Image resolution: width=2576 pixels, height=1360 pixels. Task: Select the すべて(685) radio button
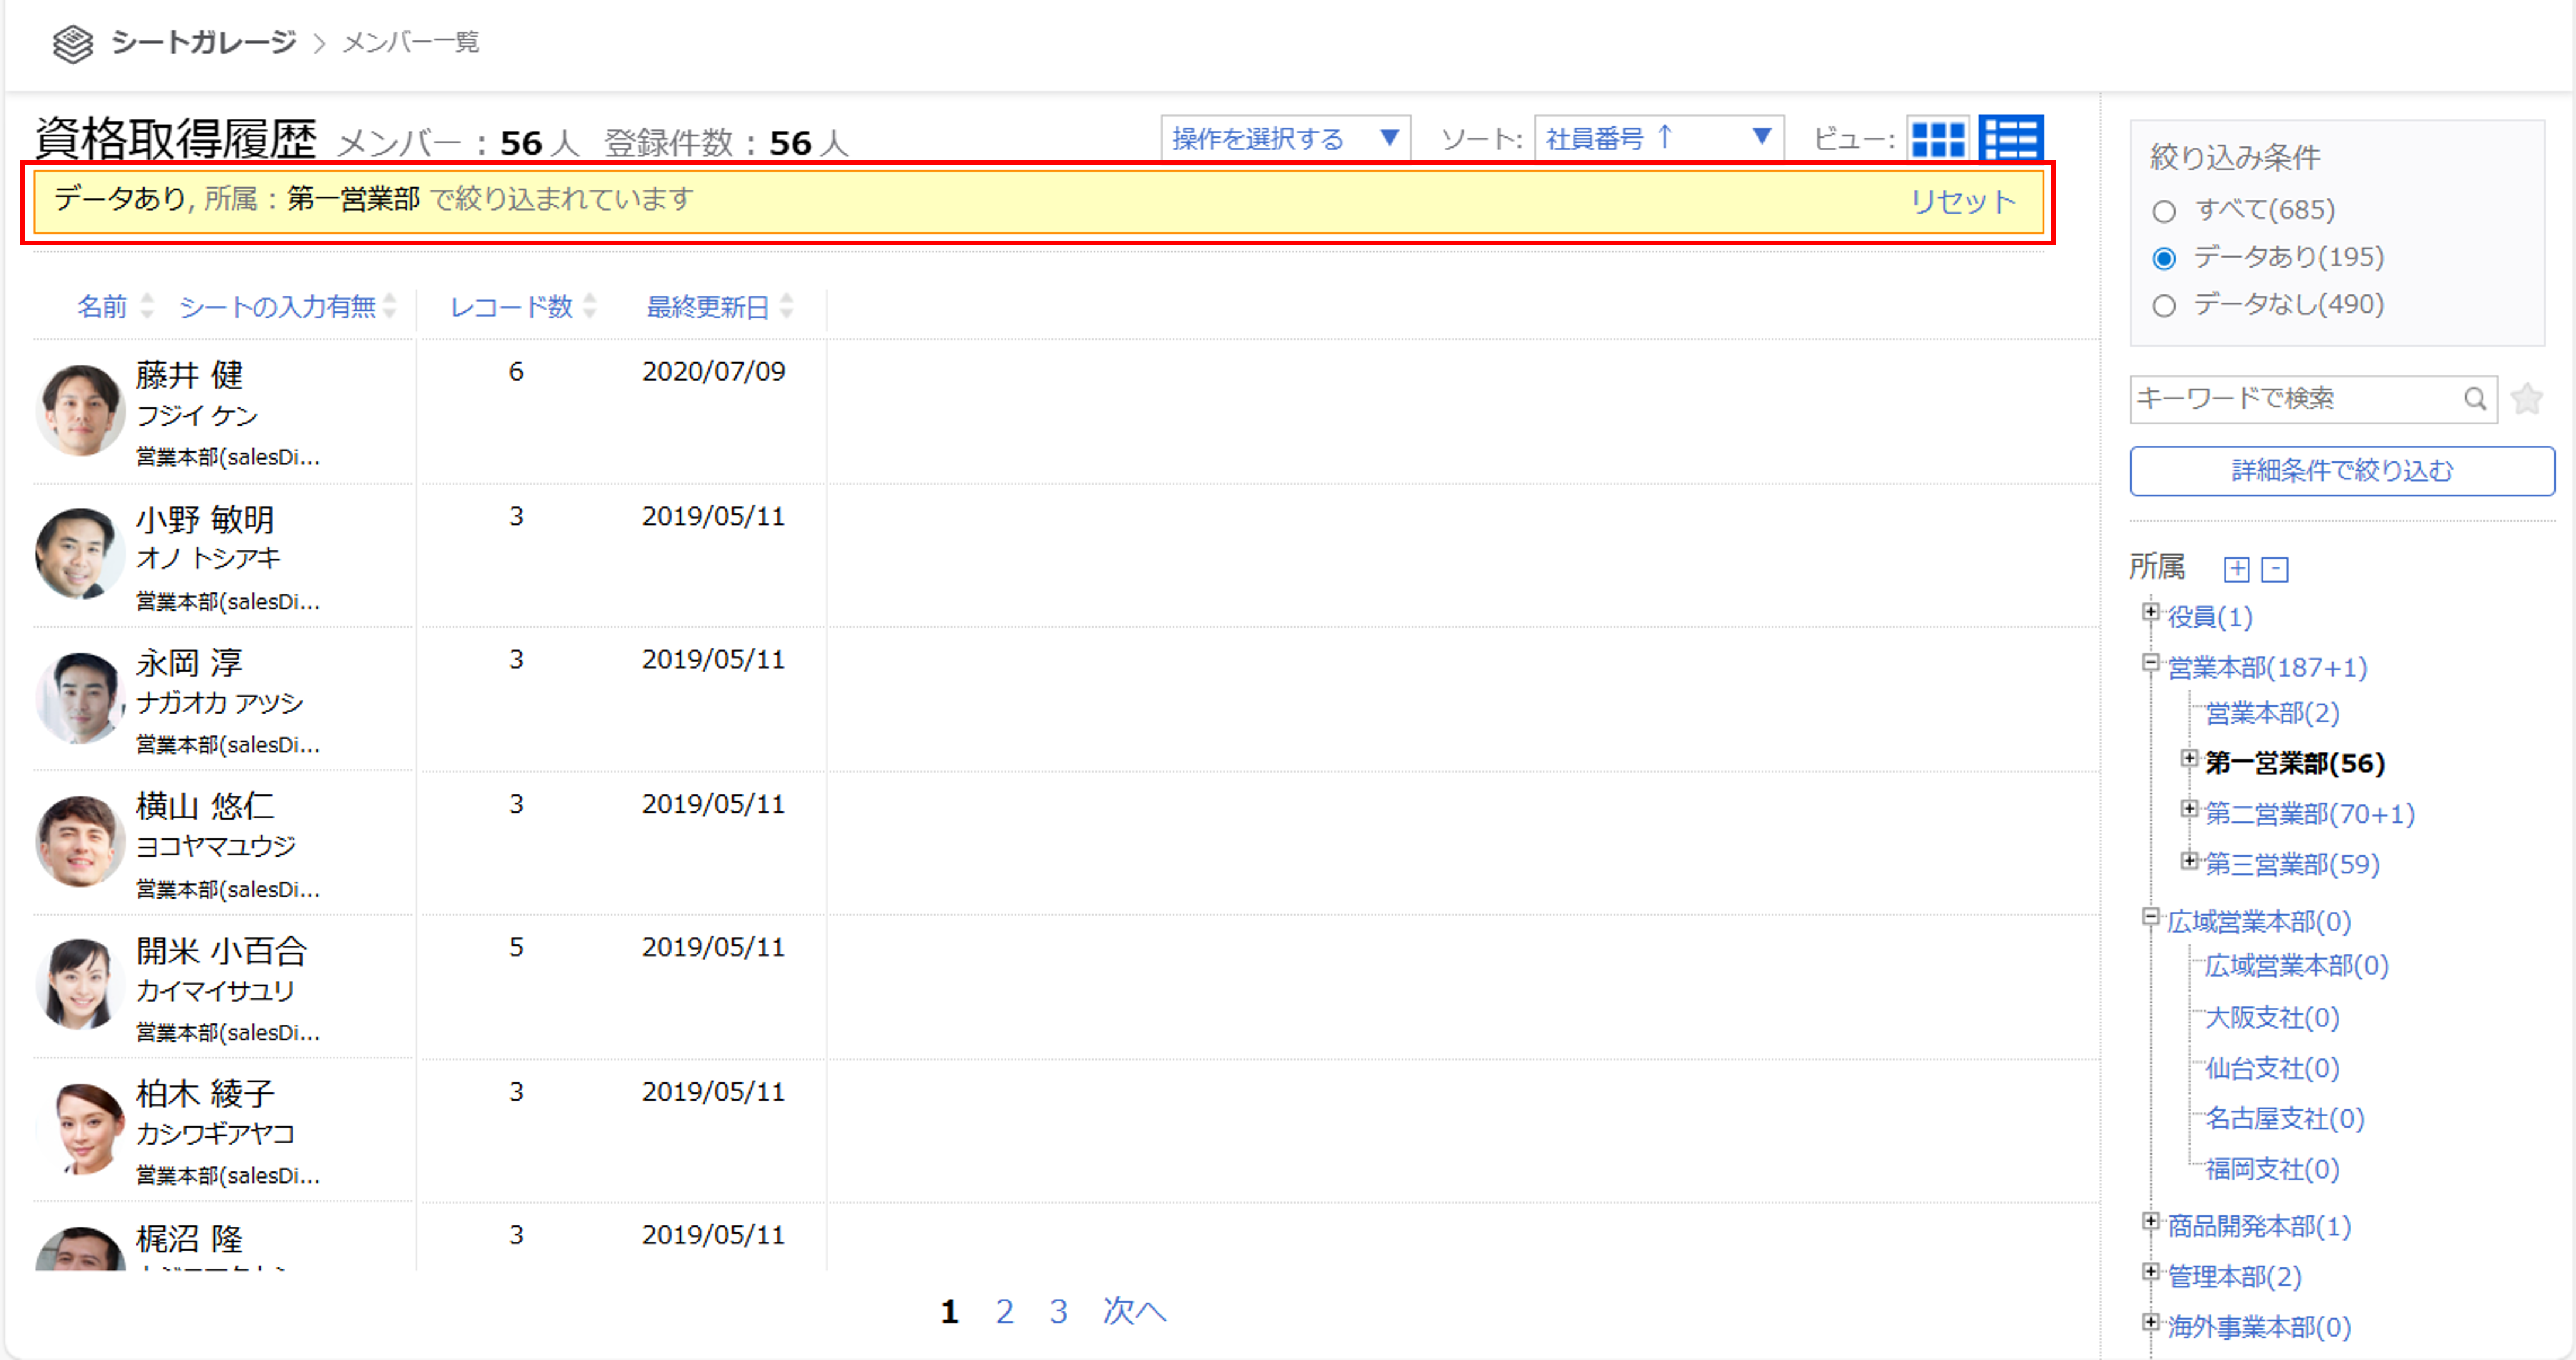pyautogui.click(x=2164, y=210)
